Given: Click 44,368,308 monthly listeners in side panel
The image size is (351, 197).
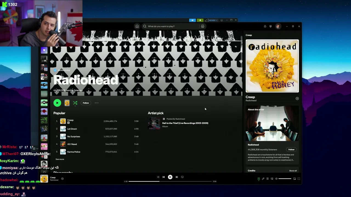Looking at the screenshot, I should pos(262,150).
